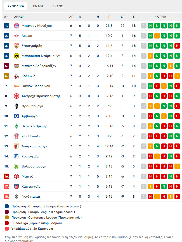
Task: Switch to the ΕΚΤΟΣ tab
Action: coord(58,6)
